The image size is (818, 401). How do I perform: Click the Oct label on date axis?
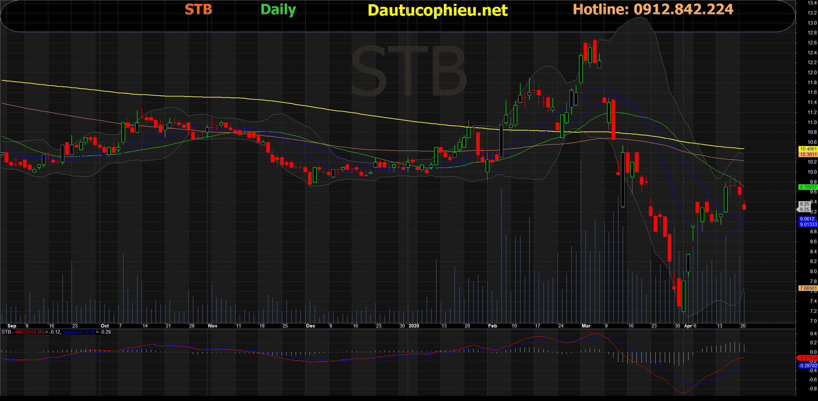(105, 326)
